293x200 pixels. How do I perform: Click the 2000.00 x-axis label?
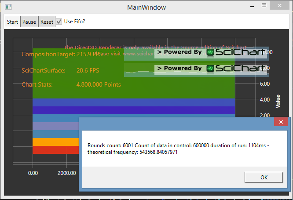tap(67, 173)
